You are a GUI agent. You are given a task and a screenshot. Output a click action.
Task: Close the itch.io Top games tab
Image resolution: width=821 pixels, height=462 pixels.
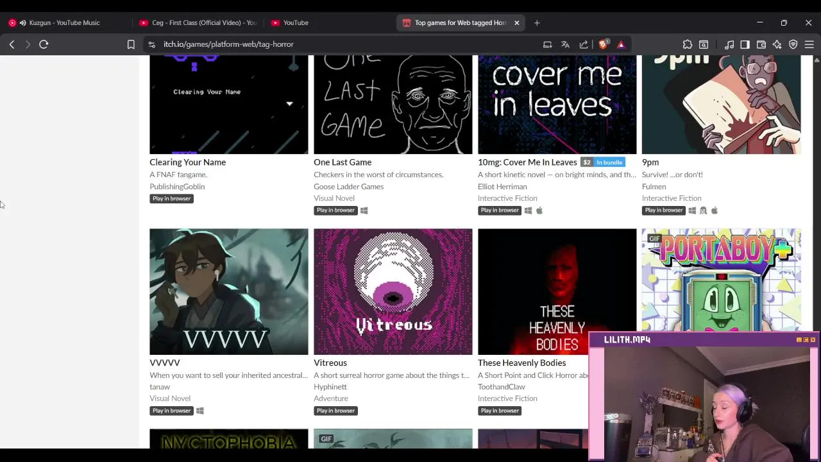516,22
